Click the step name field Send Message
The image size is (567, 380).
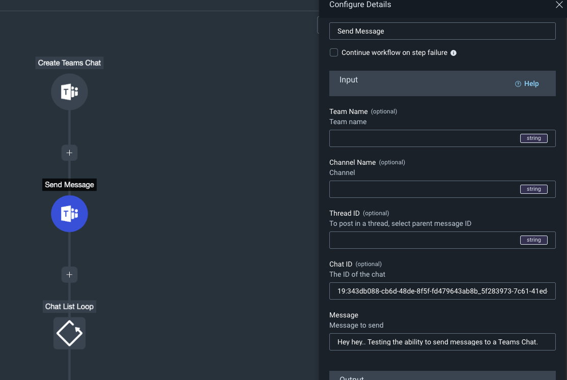pyautogui.click(x=442, y=31)
